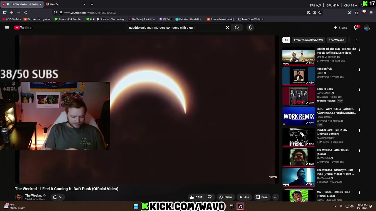Open the taskbar clock and date
Image resolution: width=376 pixels, height=211 pixels.
click(362, 206)
